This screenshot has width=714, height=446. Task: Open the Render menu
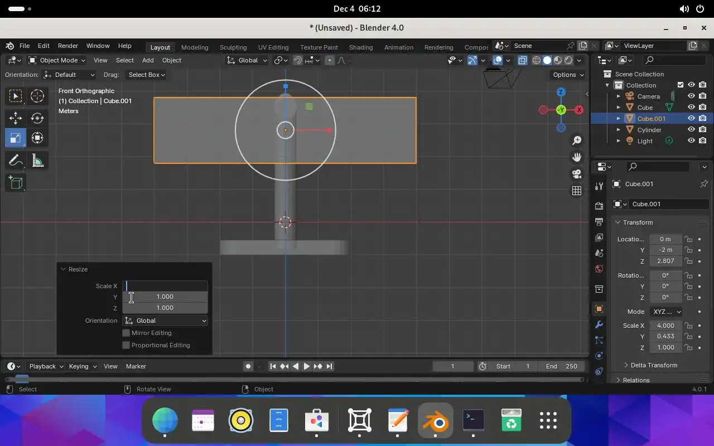point(68,46)
